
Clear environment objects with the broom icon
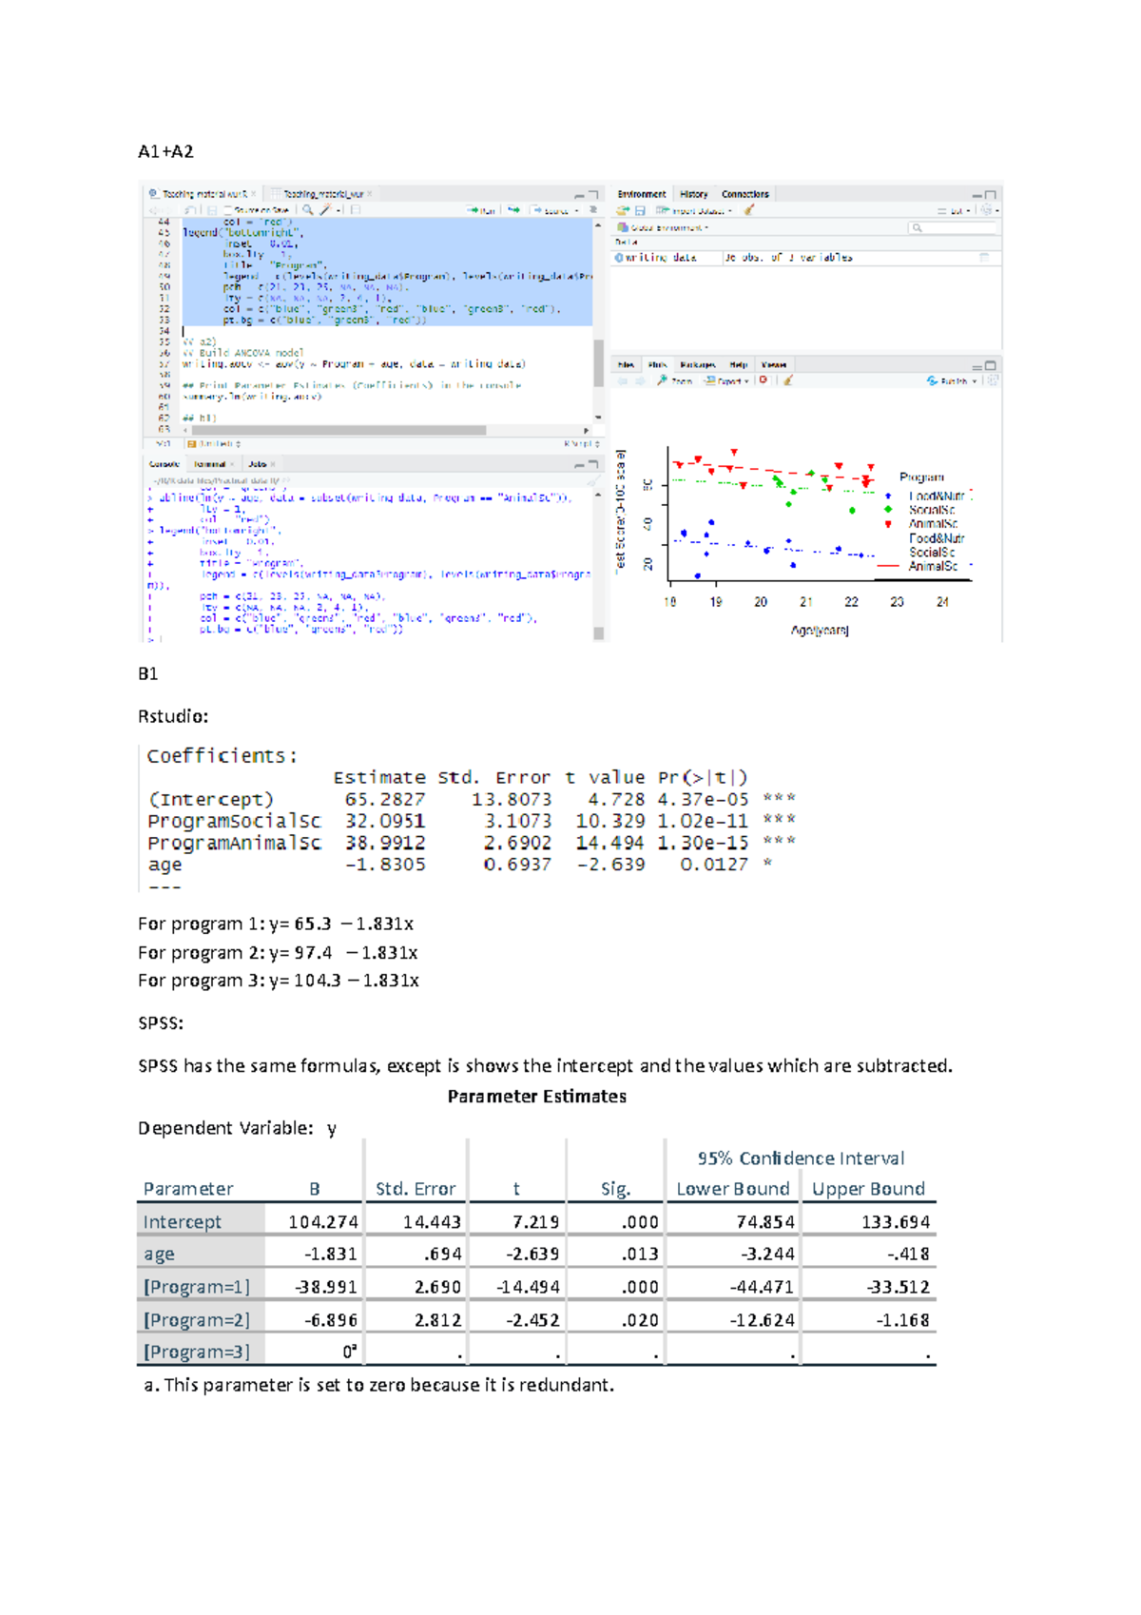pos(749,210)
